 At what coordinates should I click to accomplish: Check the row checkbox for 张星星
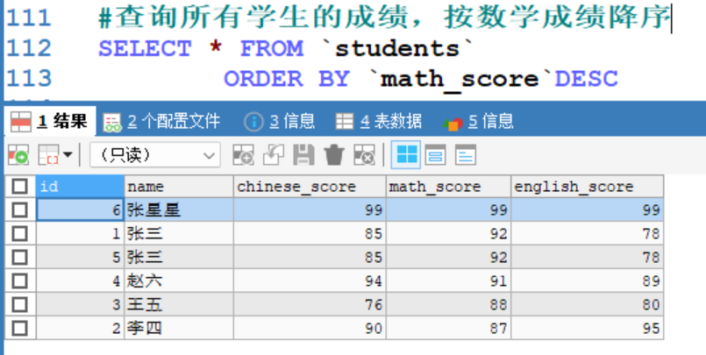click(x=19, y=209)
